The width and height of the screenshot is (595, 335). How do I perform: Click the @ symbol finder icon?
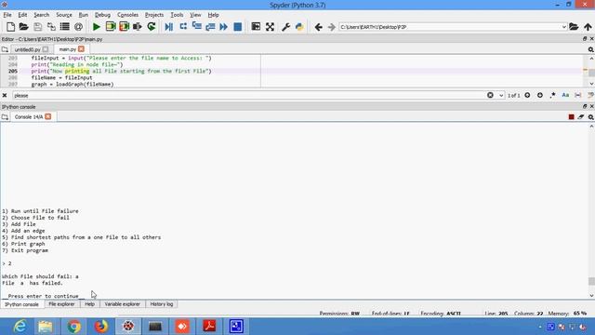pyautogui.click(x=78, y=27)
